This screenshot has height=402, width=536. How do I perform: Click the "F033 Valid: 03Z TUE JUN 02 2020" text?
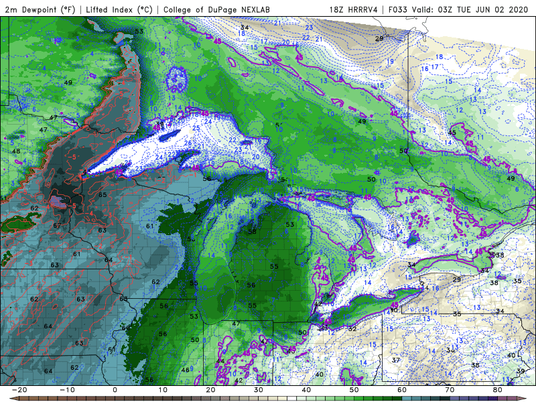click(x=458, y=10)
